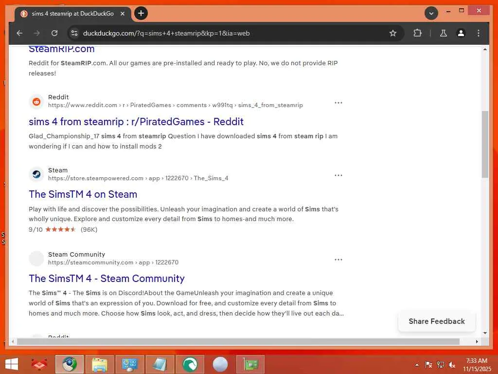View site information icon in address bar

74,33
